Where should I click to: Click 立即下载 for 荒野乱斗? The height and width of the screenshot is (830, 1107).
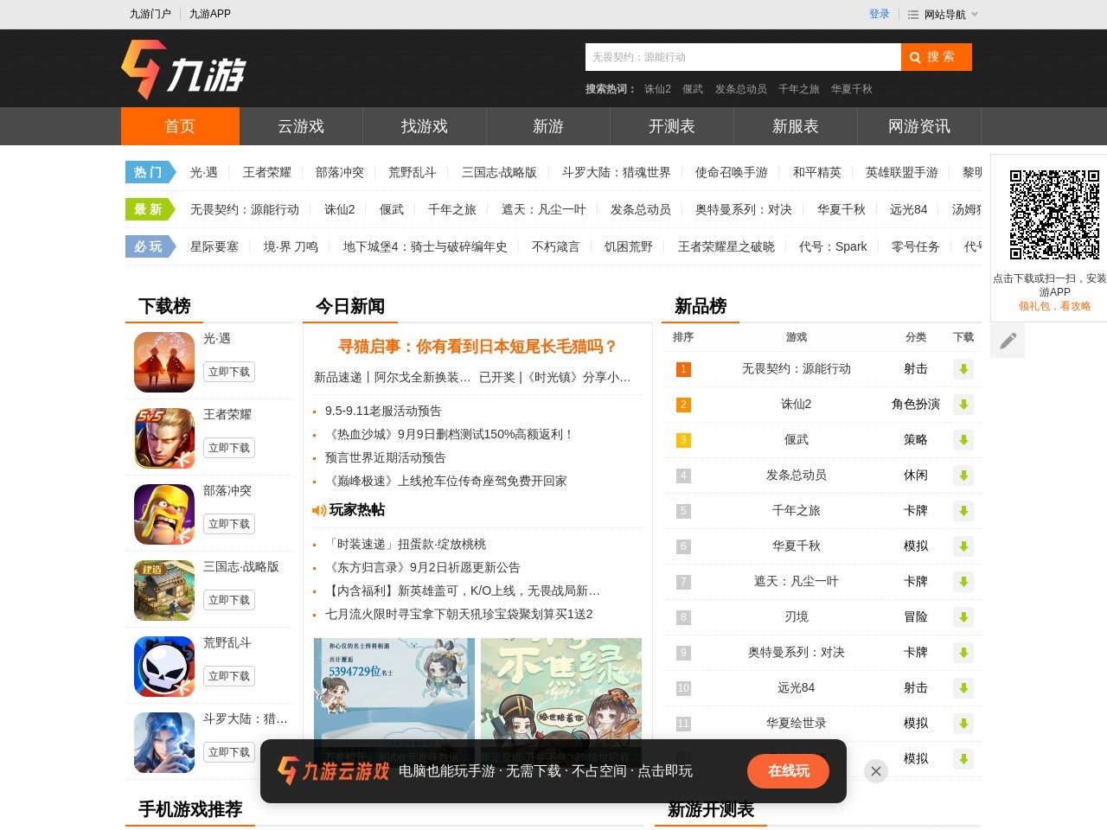[229, 676]
